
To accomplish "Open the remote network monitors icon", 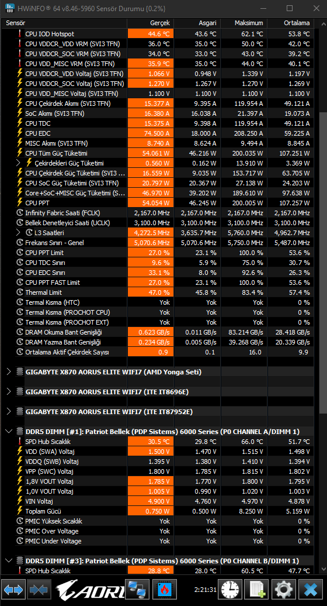I will 137,590.
